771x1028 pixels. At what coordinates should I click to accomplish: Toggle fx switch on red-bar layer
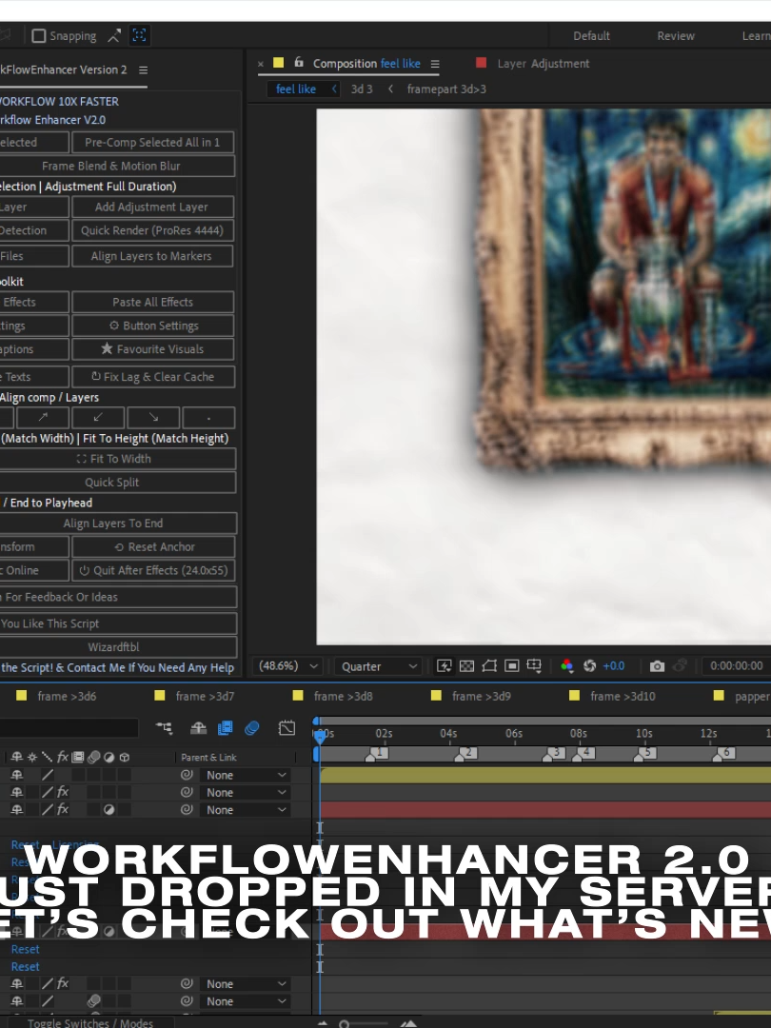coord(63,810)
